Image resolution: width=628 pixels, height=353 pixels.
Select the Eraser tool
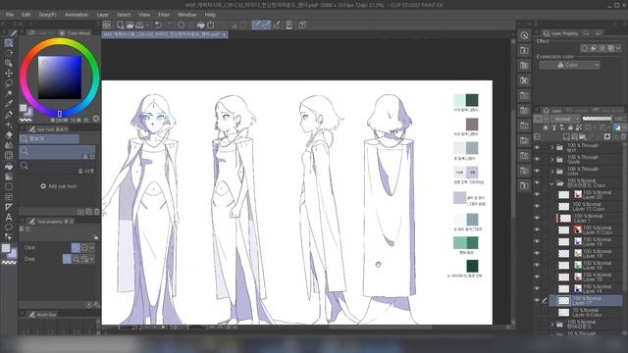9,135
